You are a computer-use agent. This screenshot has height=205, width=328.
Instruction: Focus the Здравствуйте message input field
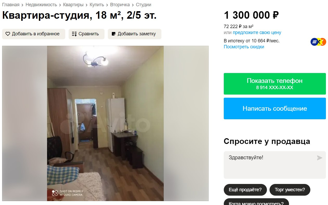(275, 165)
